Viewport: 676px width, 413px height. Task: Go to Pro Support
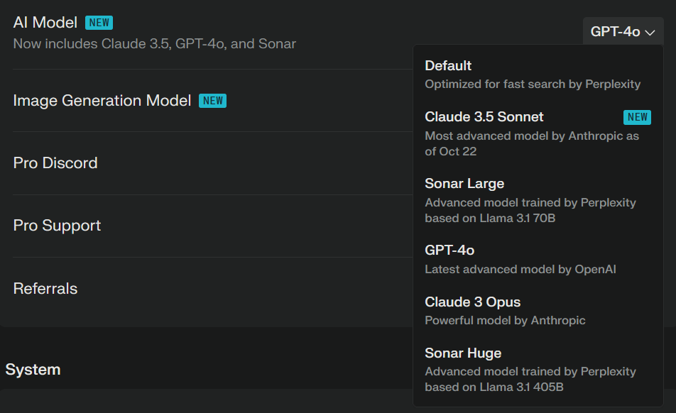(57, 226)
